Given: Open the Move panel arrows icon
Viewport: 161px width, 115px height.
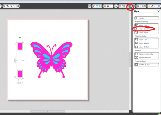Looking at the screenshot, I should coord(120,6).
